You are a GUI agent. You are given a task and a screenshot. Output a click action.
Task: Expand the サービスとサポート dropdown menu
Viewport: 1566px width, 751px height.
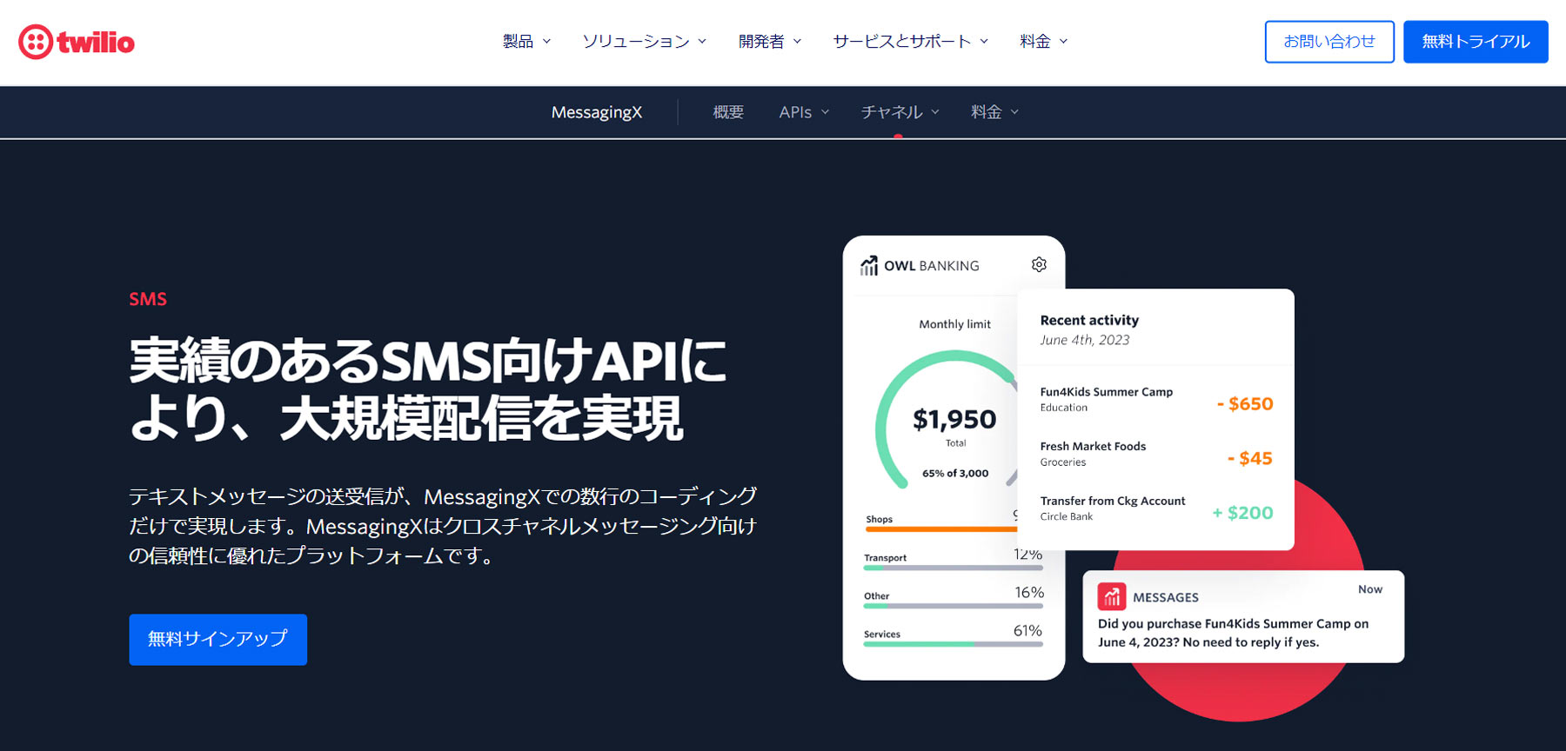coord(910,42)
